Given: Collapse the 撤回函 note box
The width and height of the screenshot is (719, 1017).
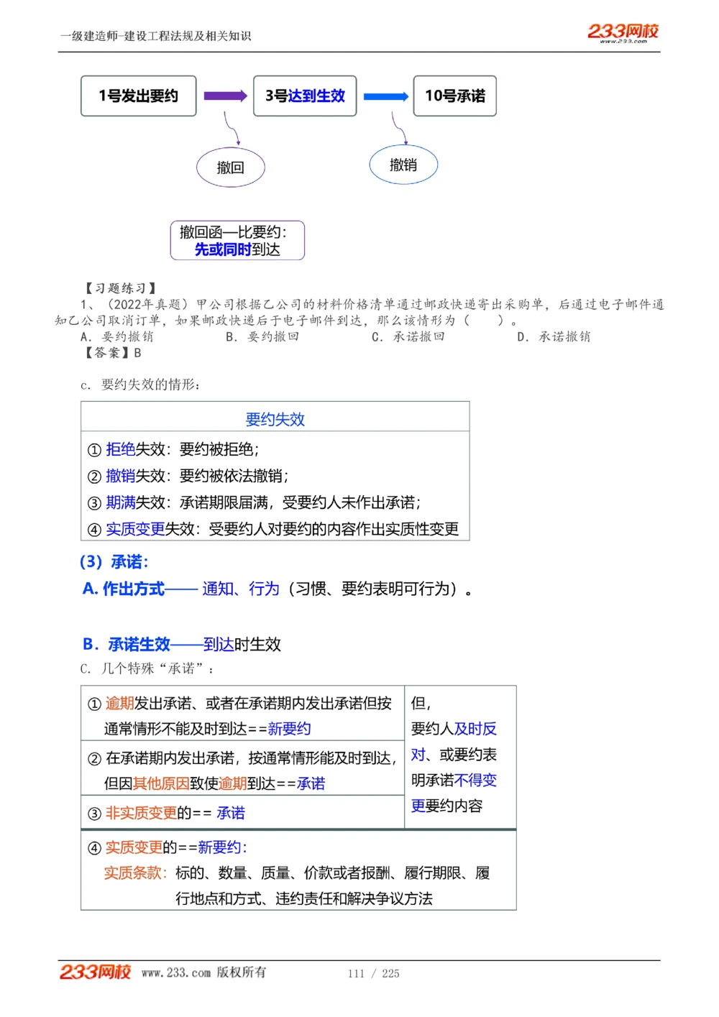Looking at the screenshot, I should click(237, 239).
